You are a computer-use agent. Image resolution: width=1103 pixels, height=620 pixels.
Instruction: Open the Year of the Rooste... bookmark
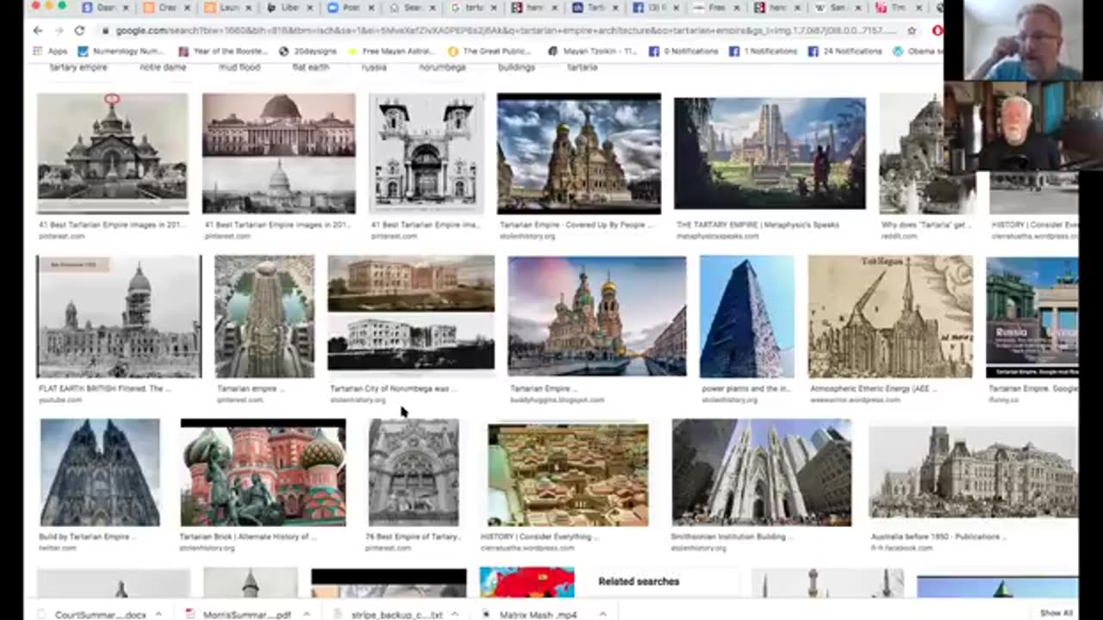click(x=223, y=51)
